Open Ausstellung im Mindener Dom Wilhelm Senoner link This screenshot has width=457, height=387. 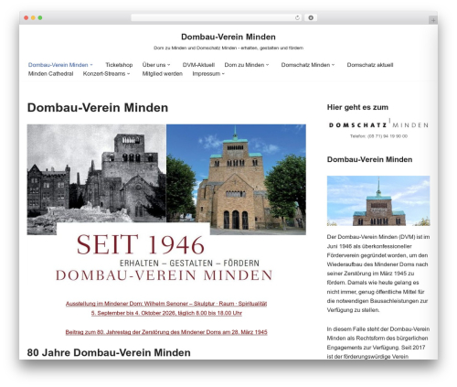pos(166,304)
